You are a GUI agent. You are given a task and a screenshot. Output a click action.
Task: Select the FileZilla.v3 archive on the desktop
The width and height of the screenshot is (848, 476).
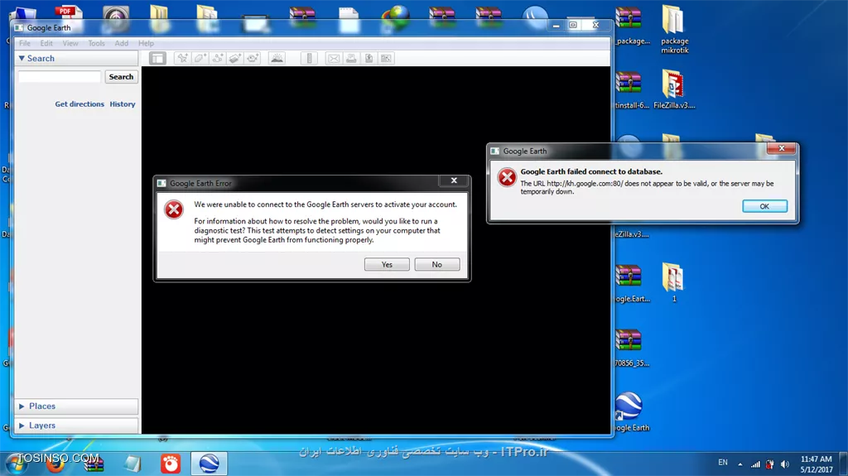coord(674,89)
